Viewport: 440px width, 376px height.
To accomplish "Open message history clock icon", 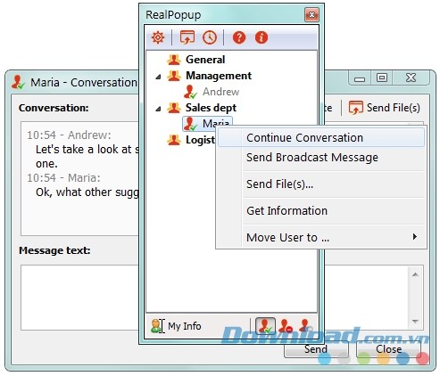I will coord(210,37).
